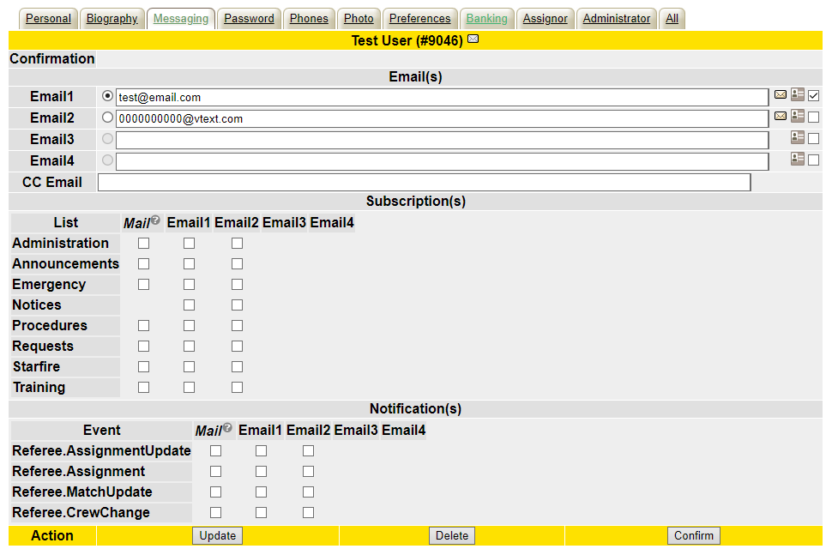
Task: Click help icon beside Mail in Notifications
Action: point(227,428)
